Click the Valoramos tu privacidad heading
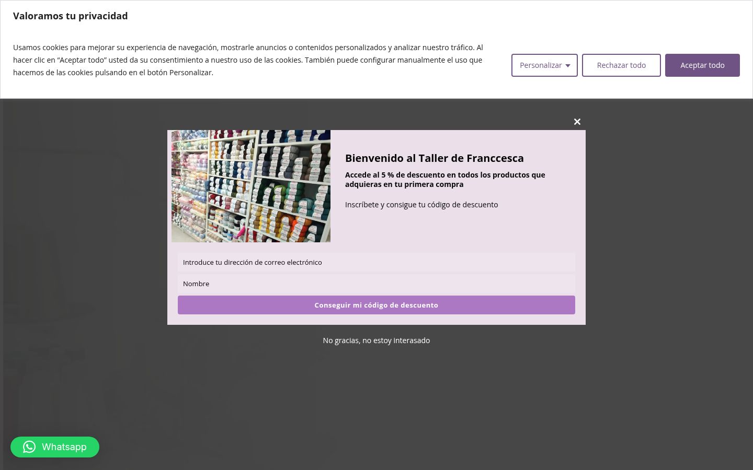The image size is (753, 470). [x=71, y=16]
